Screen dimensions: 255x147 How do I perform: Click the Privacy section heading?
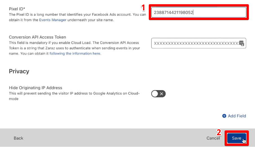[19, 71]
